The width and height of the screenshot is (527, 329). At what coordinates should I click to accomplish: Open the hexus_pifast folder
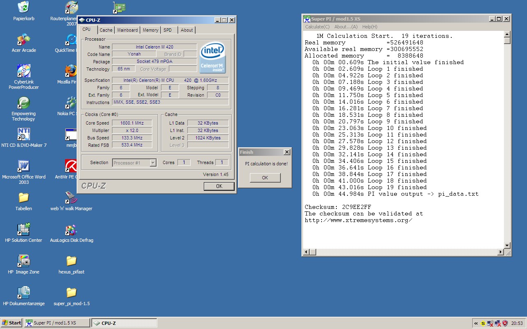[71, 261]
